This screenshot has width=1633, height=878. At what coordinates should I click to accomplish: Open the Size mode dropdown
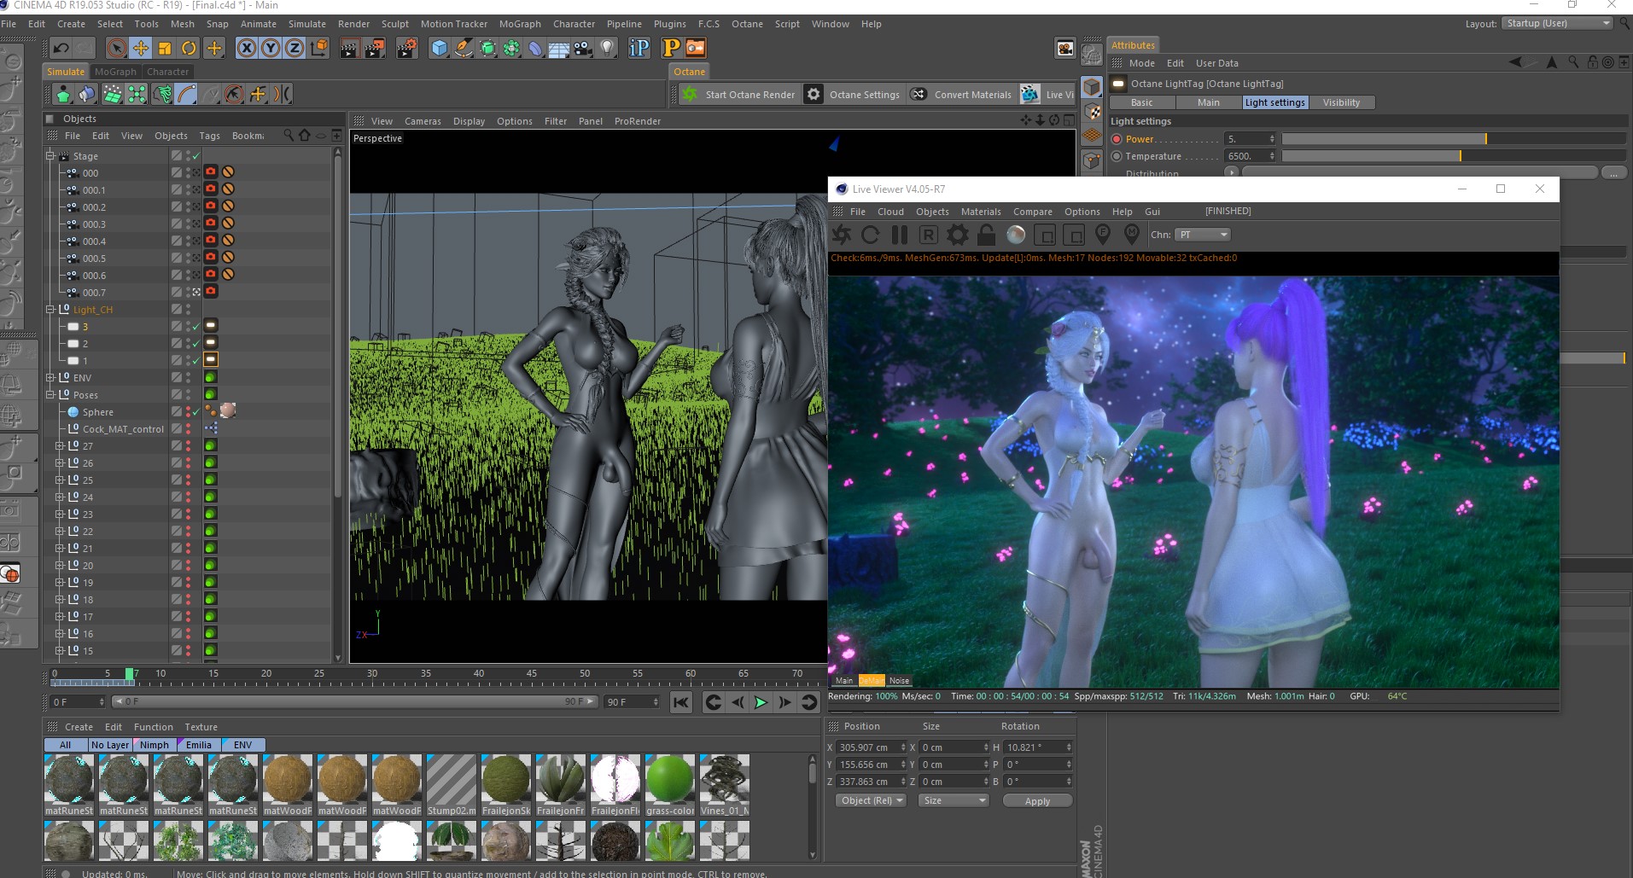(953, 800)
